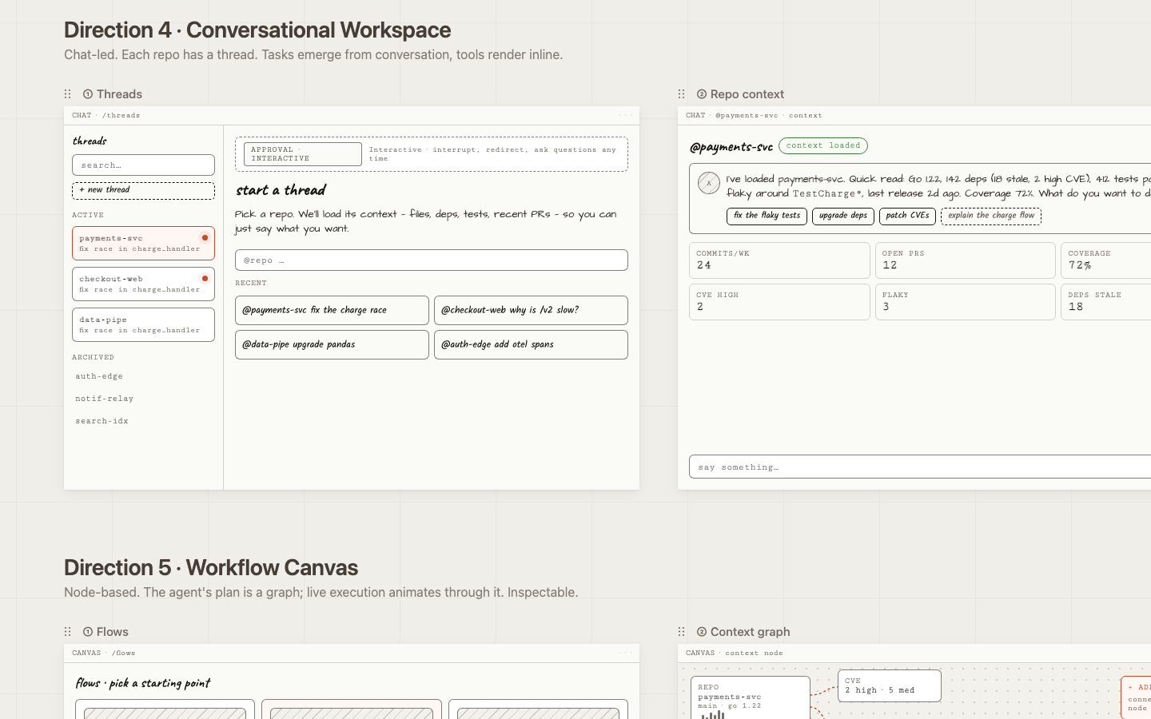This screenshot has height=719, width=1151.
Task: Select recent '@auth-edge add otel spans'
Action: coord(531,344)
